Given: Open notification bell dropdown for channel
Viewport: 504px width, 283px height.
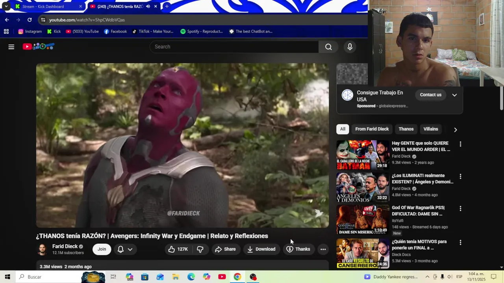Looking at the screenshot, I should click(x=125, y=249).
